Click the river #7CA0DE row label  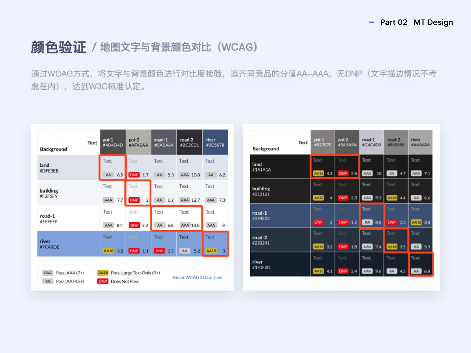coord(69,244)
